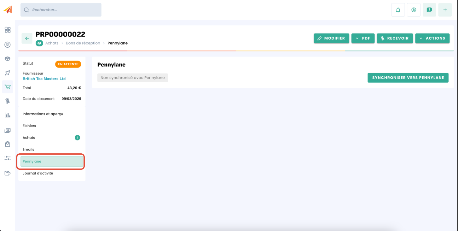Open the sliders settings sidebar icon
Viewport: 458px width, 231px height.
(8, 158)
